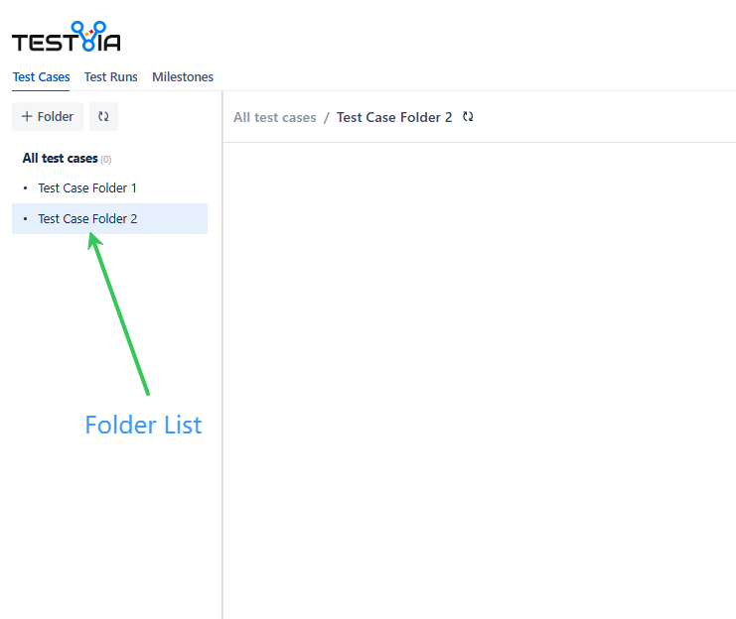Click the blue Folder List annotation label
This screenshot has height=619, width=736.
tap(143, 425)
